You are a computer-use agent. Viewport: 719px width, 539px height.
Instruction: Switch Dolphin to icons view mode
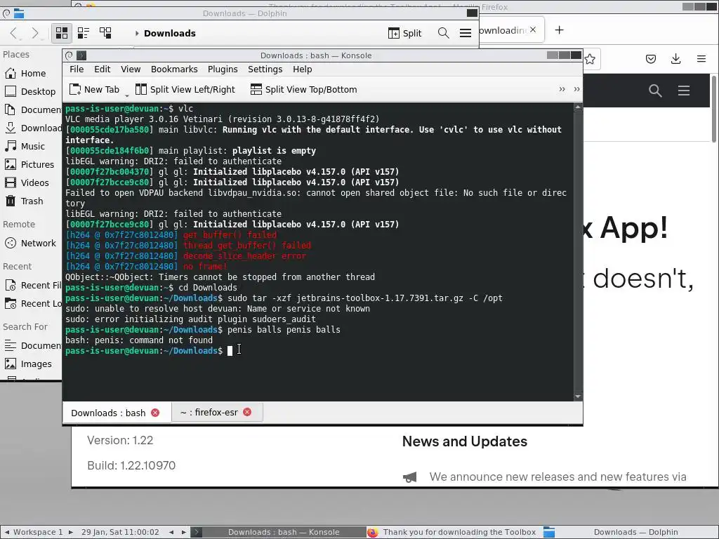click(x=62, y=33)
